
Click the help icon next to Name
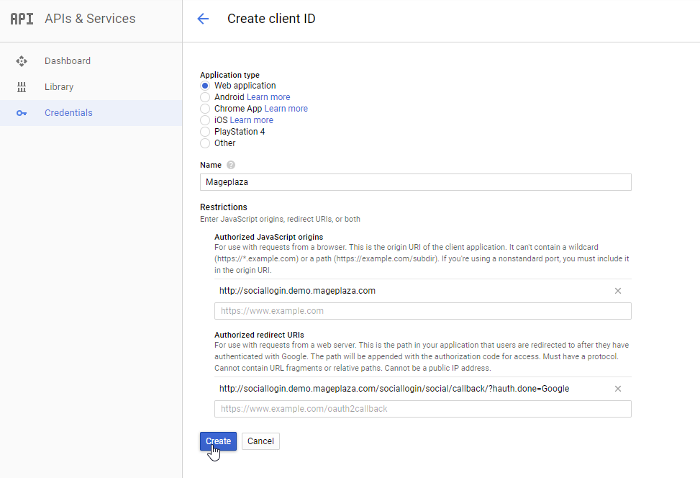click(x=231, y=165)
